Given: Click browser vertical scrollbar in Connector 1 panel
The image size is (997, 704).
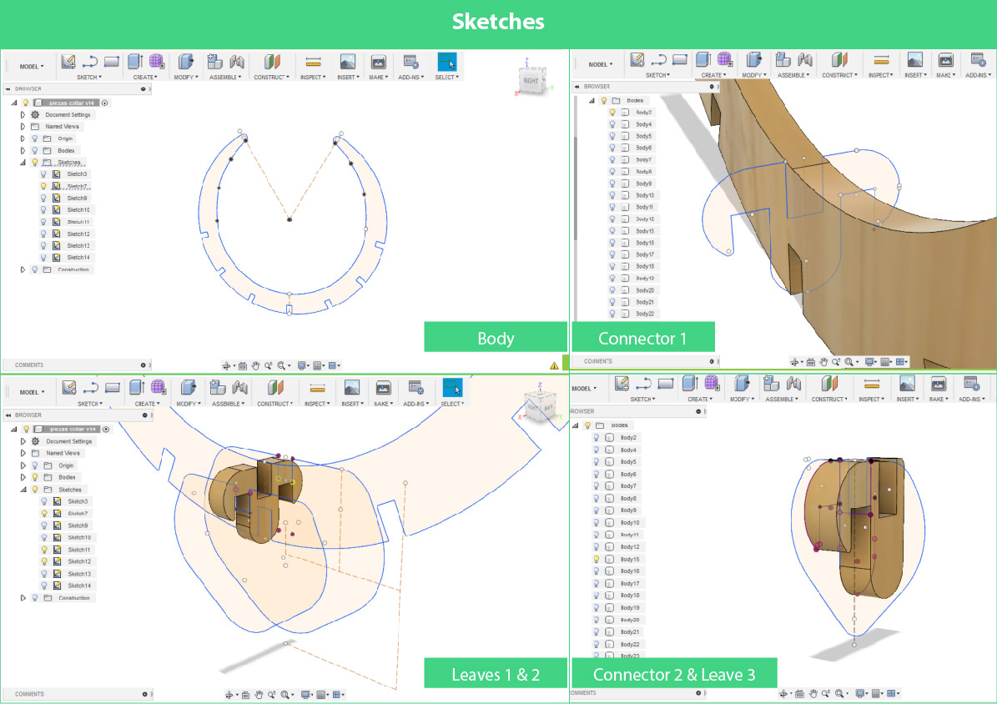Looking at the screenshot, I should pyautogui.click(x=576, y=189).
